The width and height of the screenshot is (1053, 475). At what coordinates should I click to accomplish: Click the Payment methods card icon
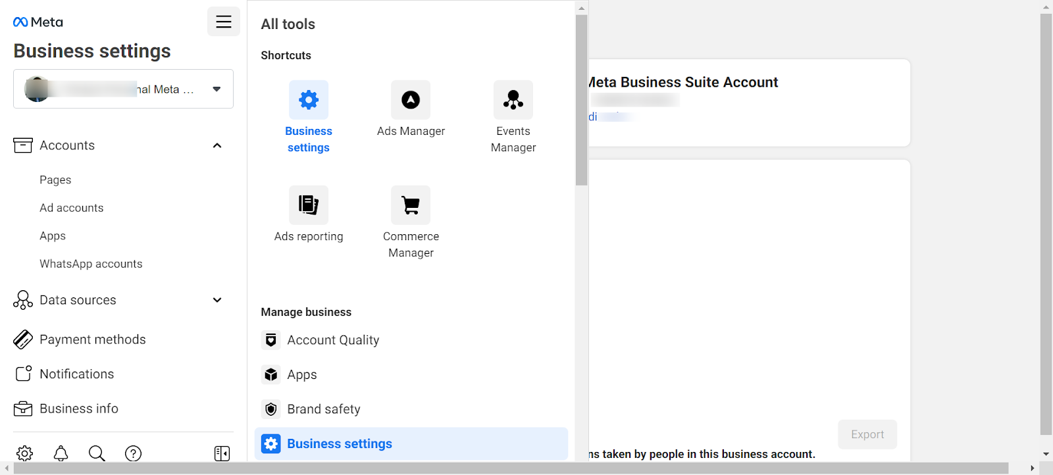(23, 339)
